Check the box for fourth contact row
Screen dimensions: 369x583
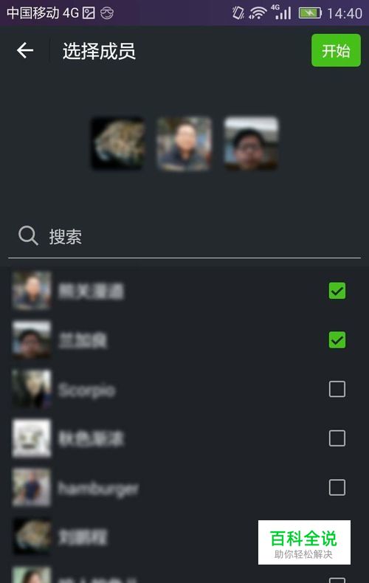click(x=337, y=438)
